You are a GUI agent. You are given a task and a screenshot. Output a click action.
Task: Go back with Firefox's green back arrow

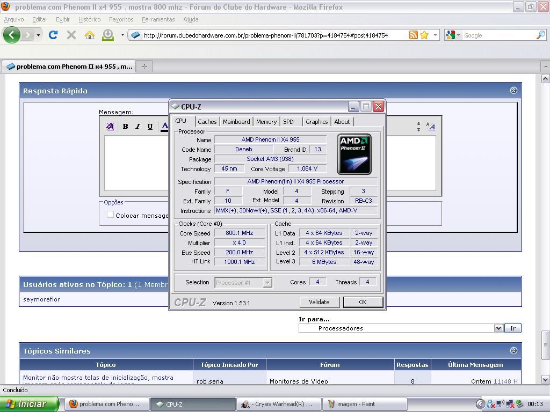[x=12, y=35]
